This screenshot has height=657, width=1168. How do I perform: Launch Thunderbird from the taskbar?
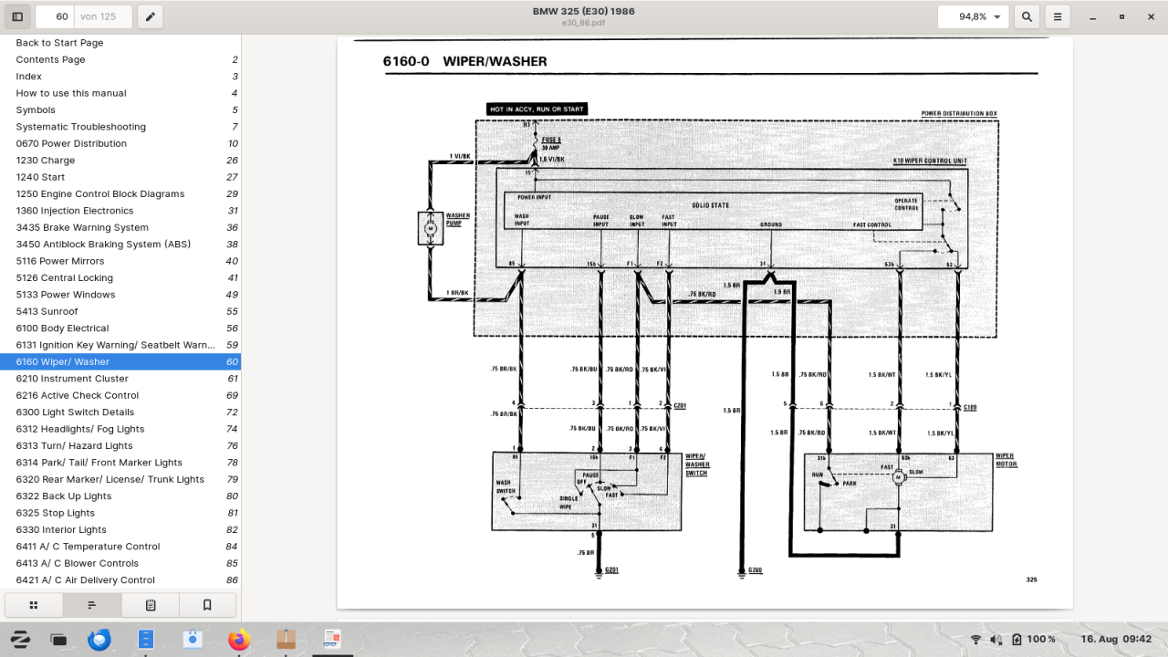click(x=99, y=640)
